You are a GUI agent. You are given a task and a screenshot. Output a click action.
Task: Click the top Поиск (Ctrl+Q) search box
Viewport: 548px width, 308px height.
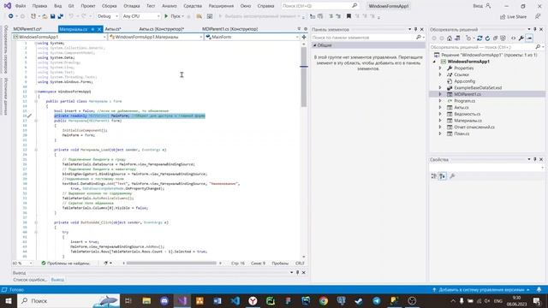point(319,6)
